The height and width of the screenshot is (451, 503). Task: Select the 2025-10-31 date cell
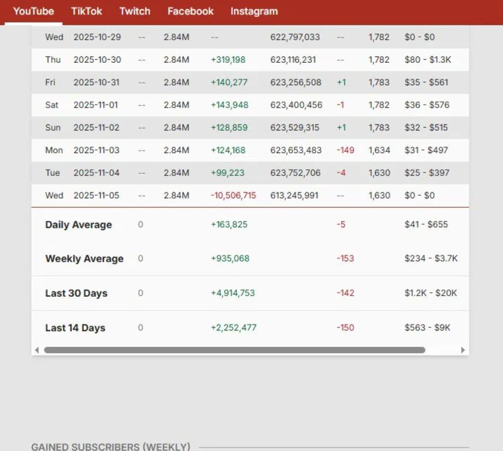pos(96,82)
